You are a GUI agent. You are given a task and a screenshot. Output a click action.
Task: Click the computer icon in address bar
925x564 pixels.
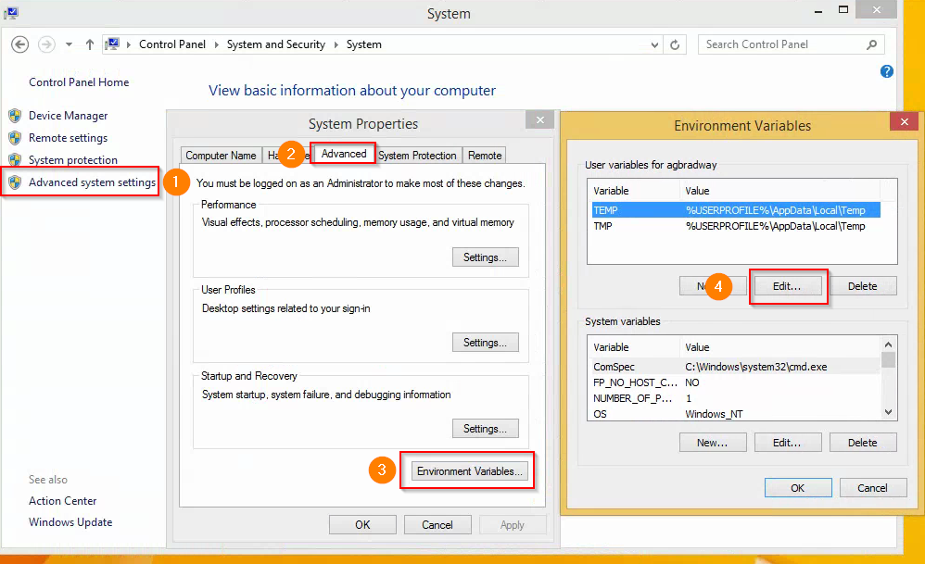[x=113, y=44]
